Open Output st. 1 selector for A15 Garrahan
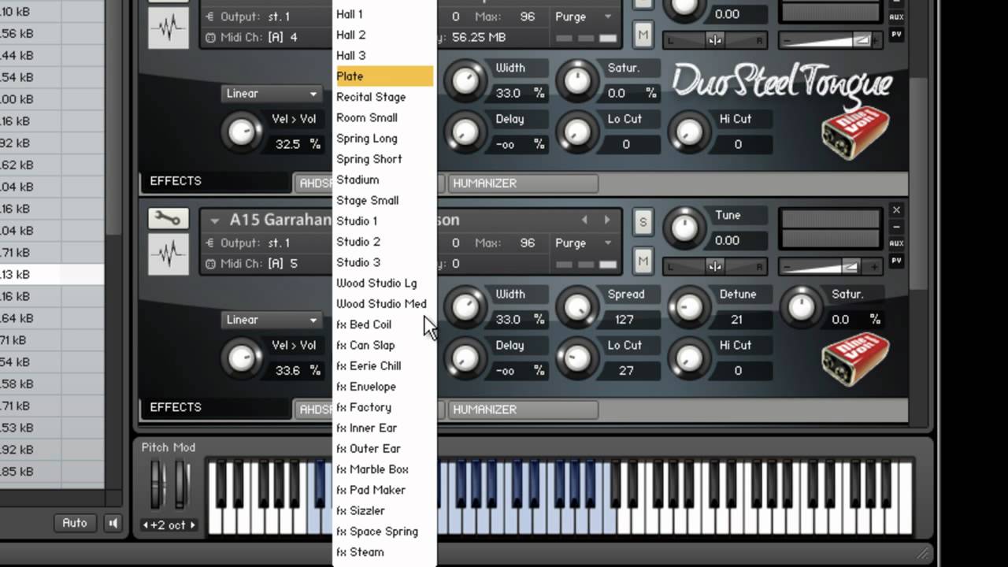Viewport: 1008px width, 567px height. (x=269, y=243)
